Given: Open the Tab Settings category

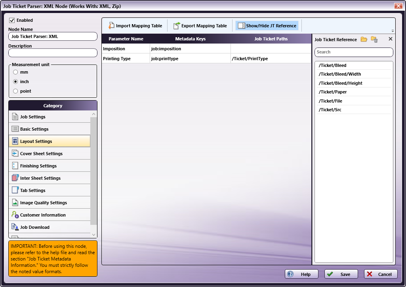Looking at the screenshot, I should (x=50, y=190).
